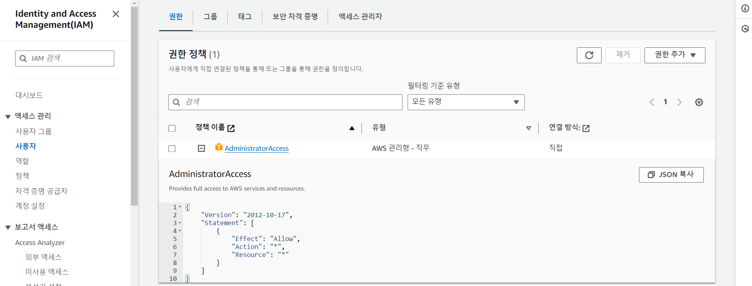Collapse the 보고서 액세스 section

pyautogui.click(x=8, y=228)
